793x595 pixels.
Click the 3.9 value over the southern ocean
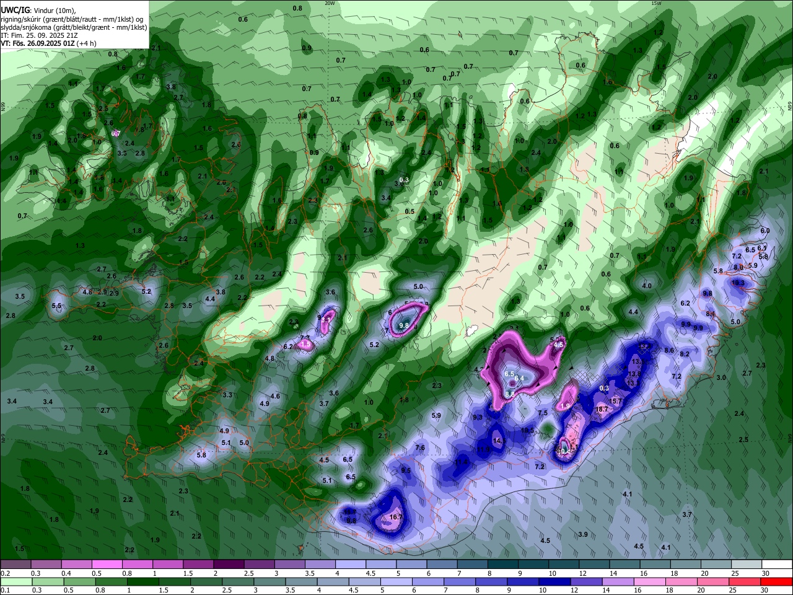[x=583, y=534]
